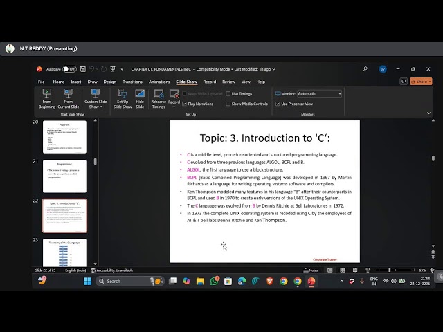
Task: Toggle the AutoSave switch
Action: (69, 69)
